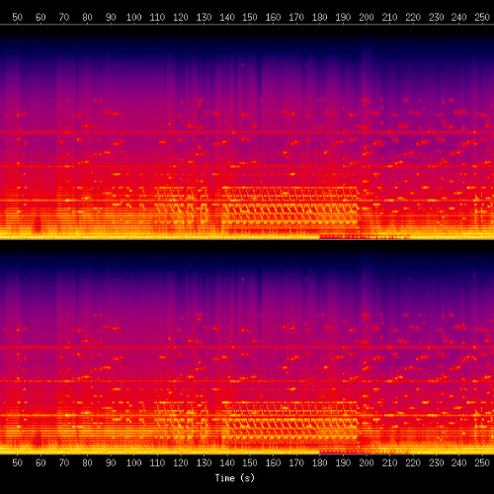Select the 240 s label on the lower axis
Viewport: 494px width, 494px height.
pyautogui.click(x=459, y=462)
